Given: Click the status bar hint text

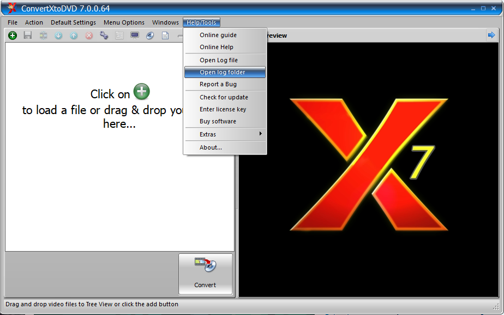Looking at the screenshot, I should tap(92, 305).
